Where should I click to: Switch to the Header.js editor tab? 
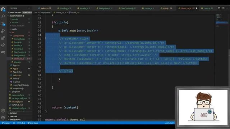[x=84, y=8]
